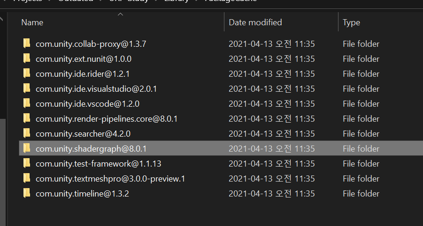Click File folder type of com.unity.ide.vscode@1.2.0

click(x=361, y=104)
